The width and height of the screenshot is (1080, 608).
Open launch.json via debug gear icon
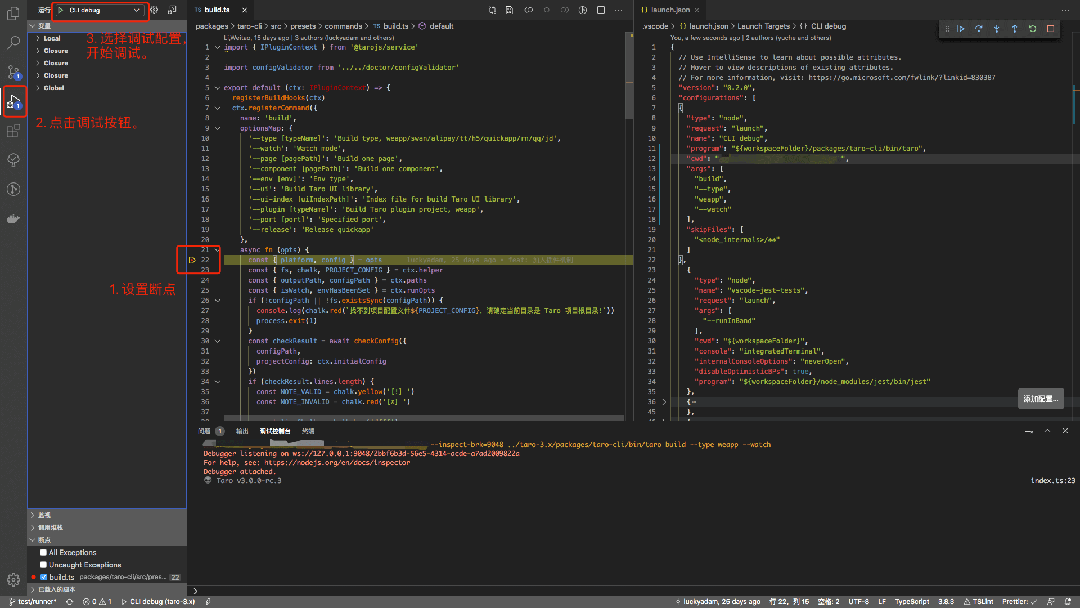tap(154, 10)
